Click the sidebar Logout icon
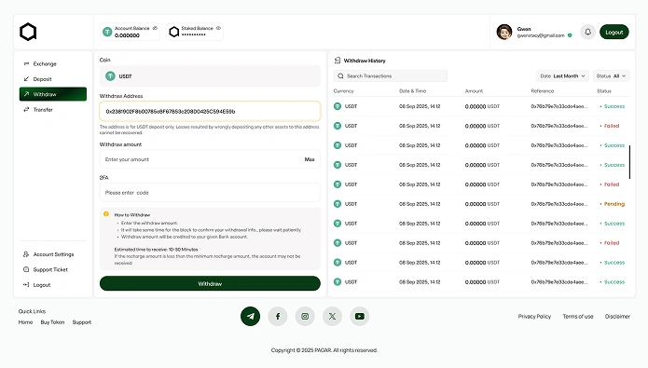 click(26, 285)
